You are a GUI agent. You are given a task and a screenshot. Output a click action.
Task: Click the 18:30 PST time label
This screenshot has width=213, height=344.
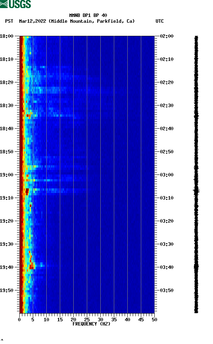7,106
